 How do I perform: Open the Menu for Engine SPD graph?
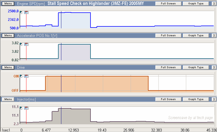click(x=8, y=4)
